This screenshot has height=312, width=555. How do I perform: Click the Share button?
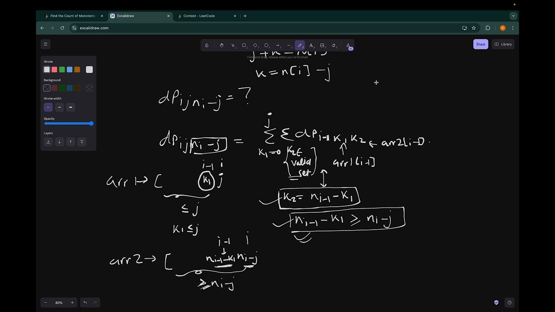pos(480,44)
